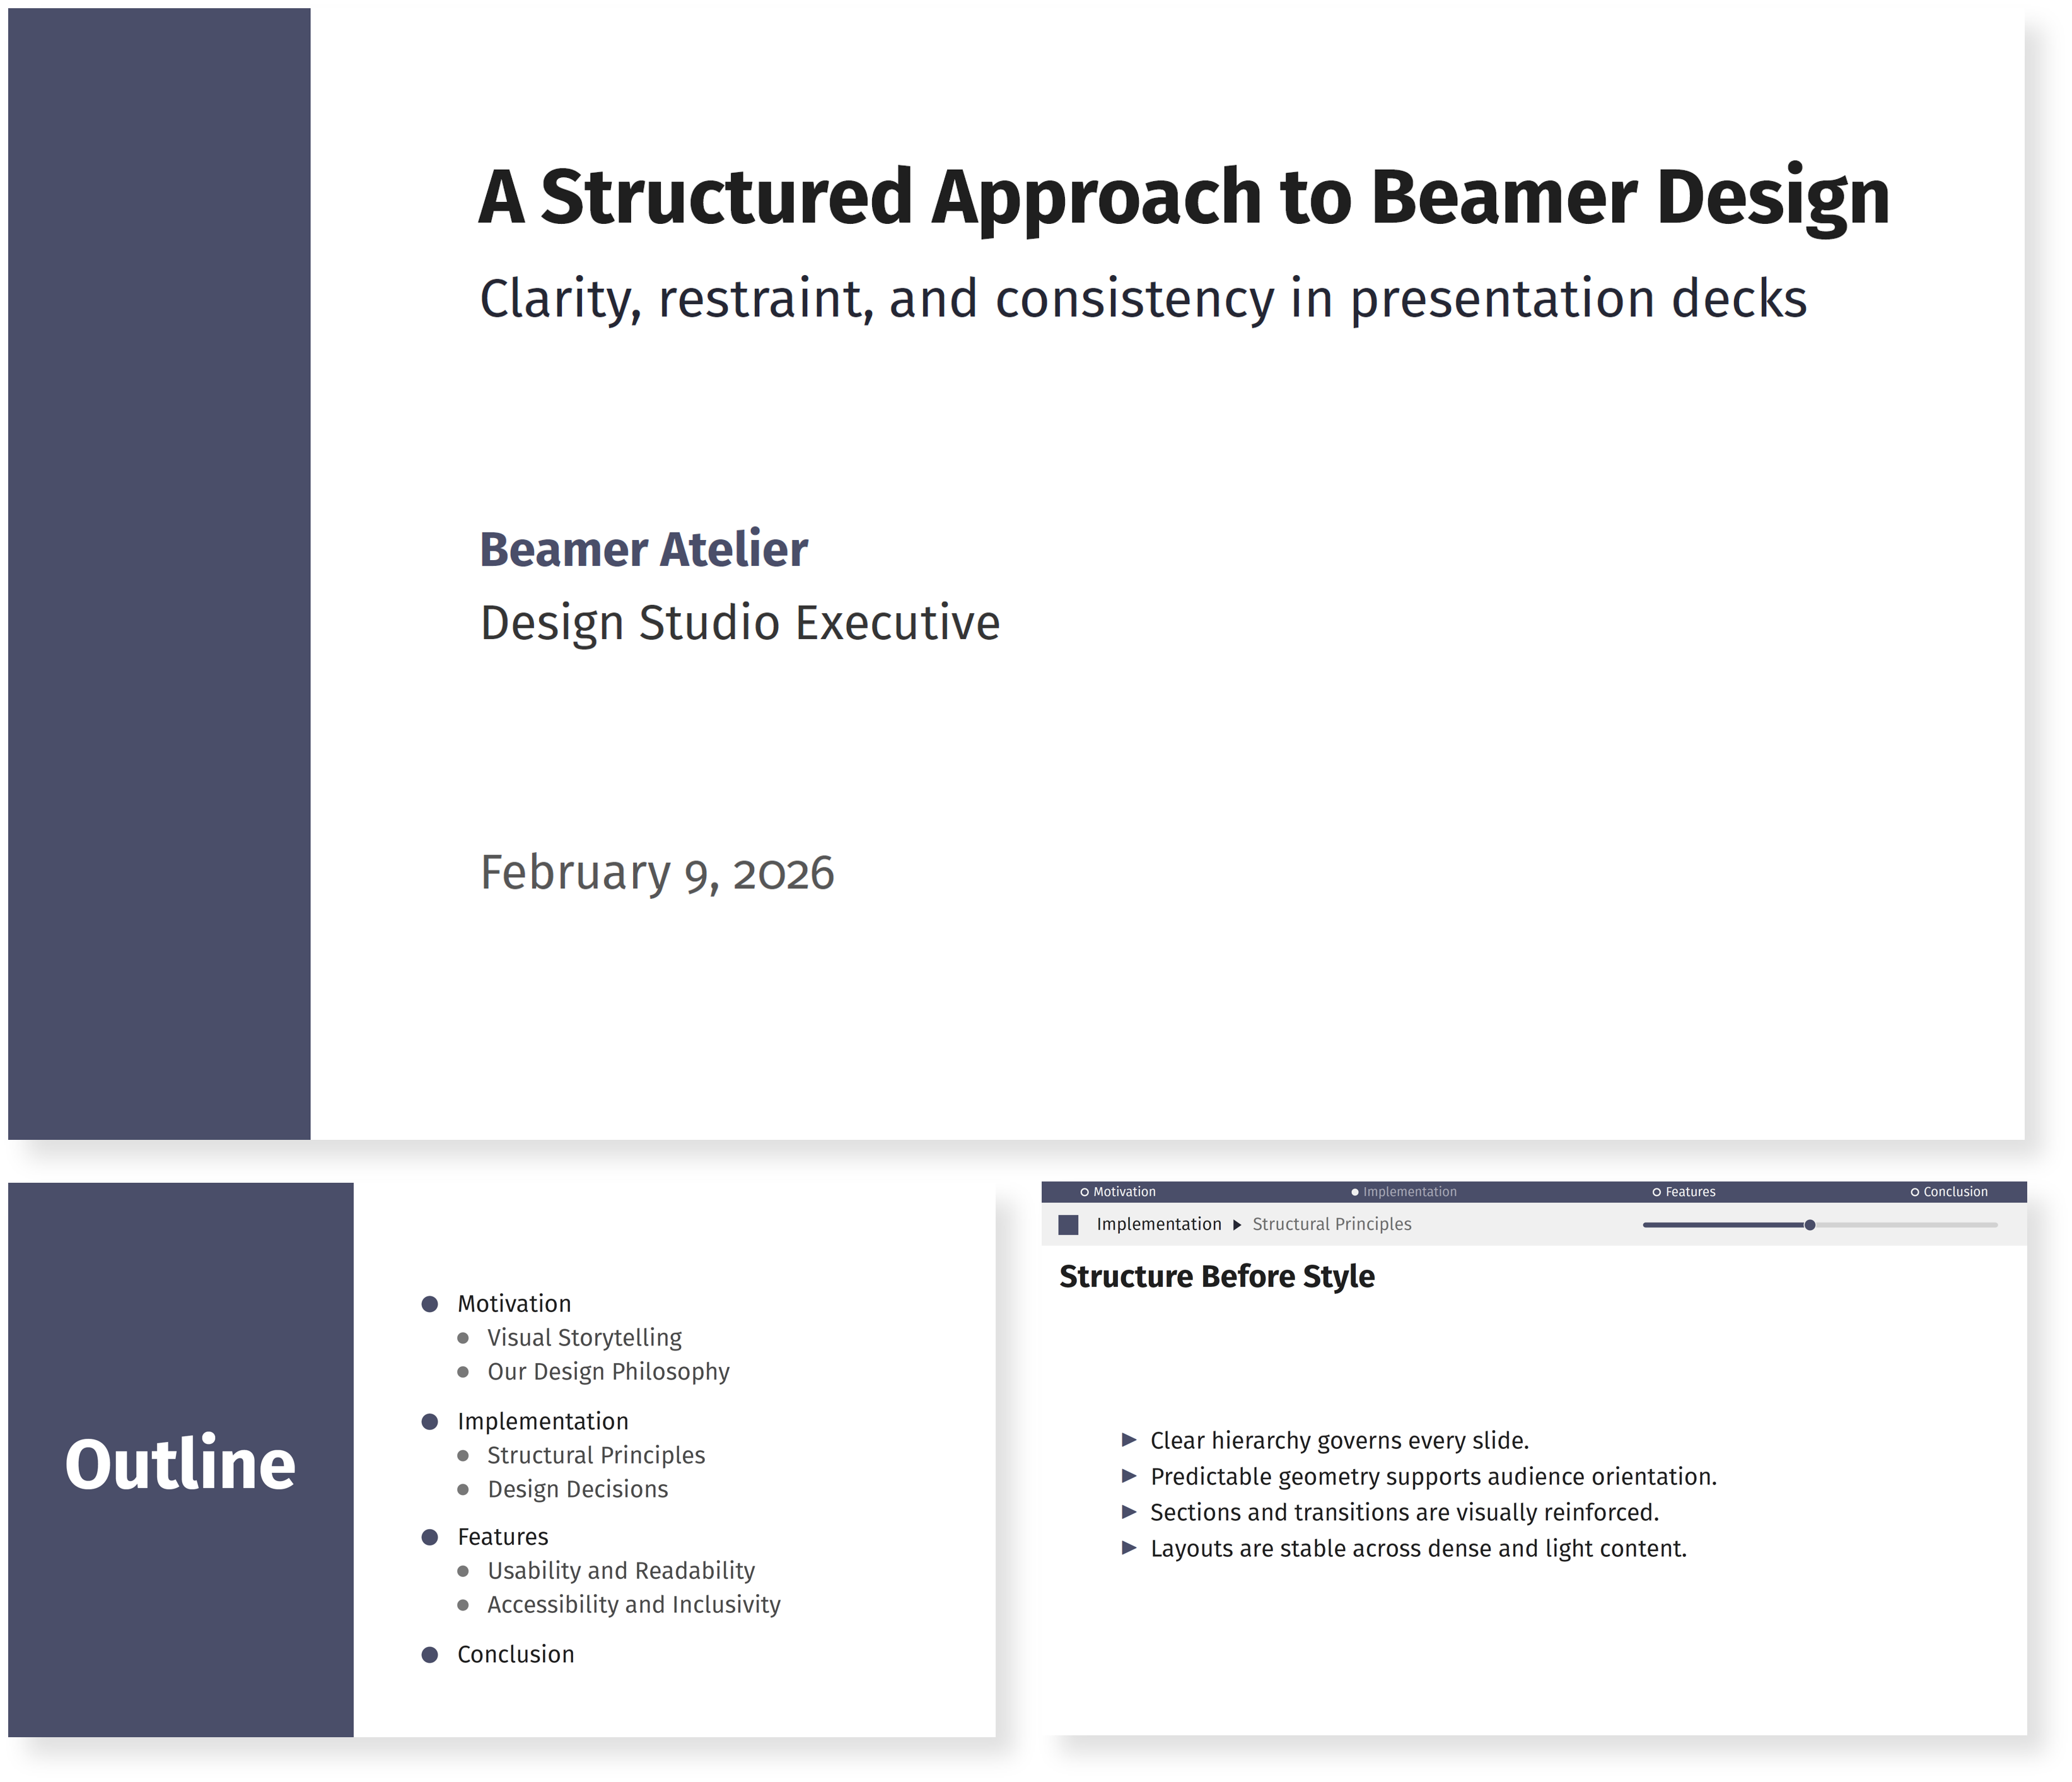Click the large bullet next to Motivation
This screenshot has width=2072, height=1782.
(x=430, y=1304)
